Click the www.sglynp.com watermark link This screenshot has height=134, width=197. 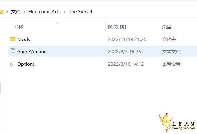tap(183, 128)
